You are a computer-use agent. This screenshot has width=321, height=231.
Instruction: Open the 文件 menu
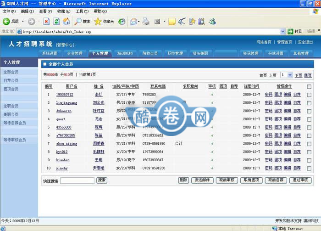[x=9, y=11]
